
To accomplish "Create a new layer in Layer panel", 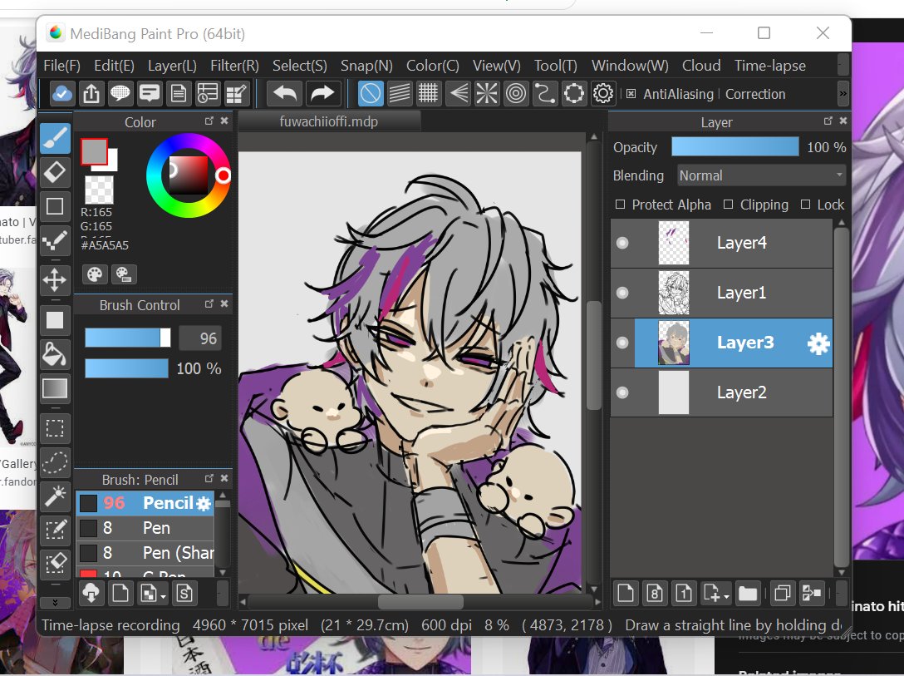I will 626,593.
